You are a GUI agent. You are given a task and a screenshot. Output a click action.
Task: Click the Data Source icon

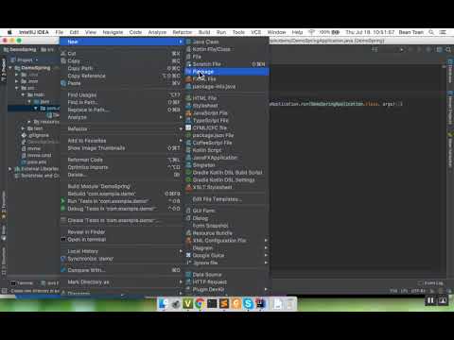point(188,275)
